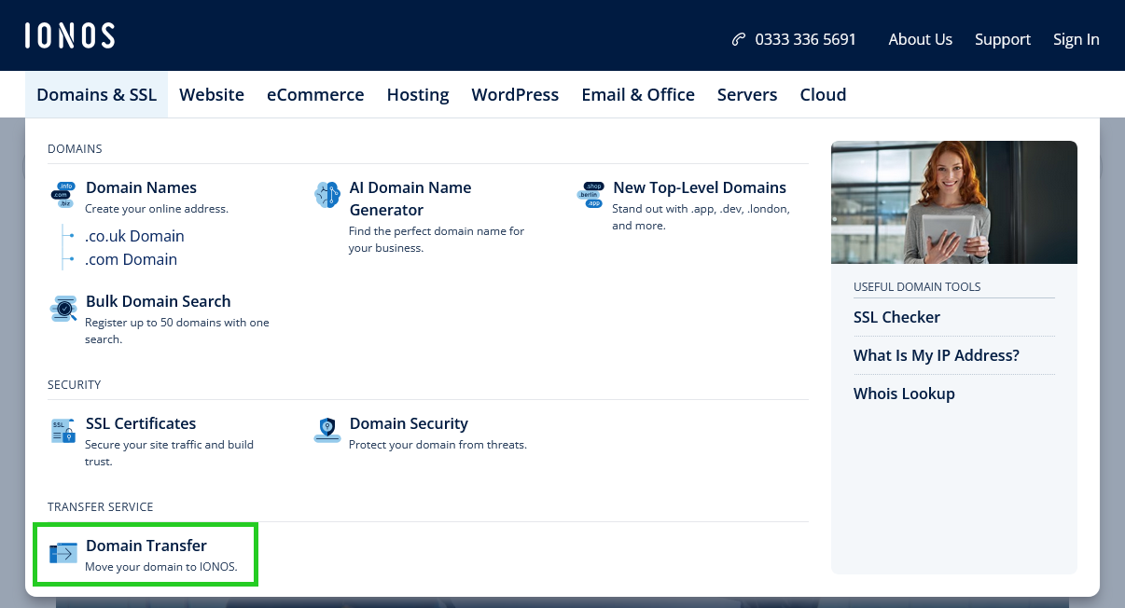Open Whois Lookup tool
This screenshot has width=1125, height=608.
coord(904,394)
